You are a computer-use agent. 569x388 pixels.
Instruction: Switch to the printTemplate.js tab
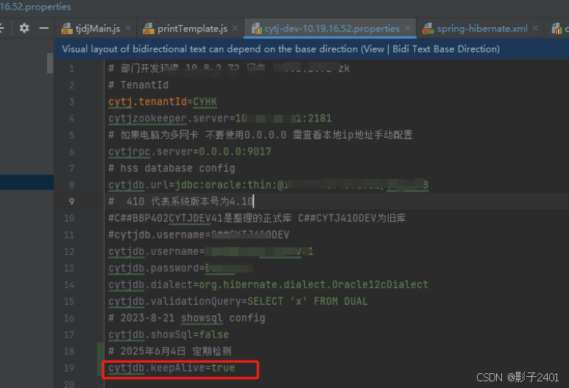click(x=192, y=28)
